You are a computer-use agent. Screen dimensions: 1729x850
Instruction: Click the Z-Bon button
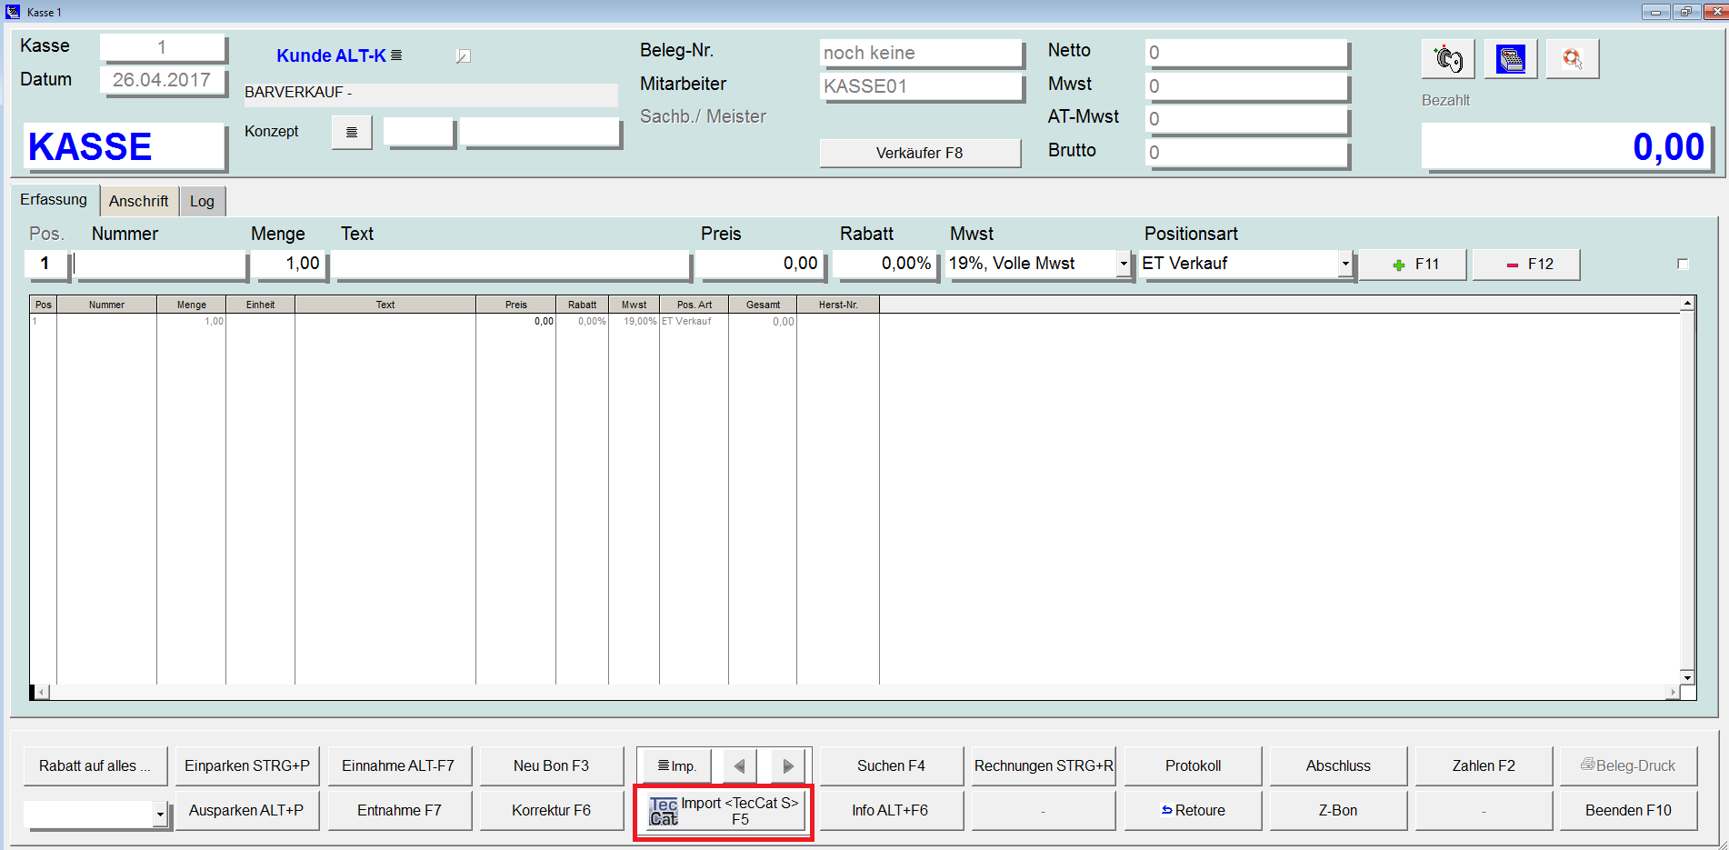pos(1338,811)
